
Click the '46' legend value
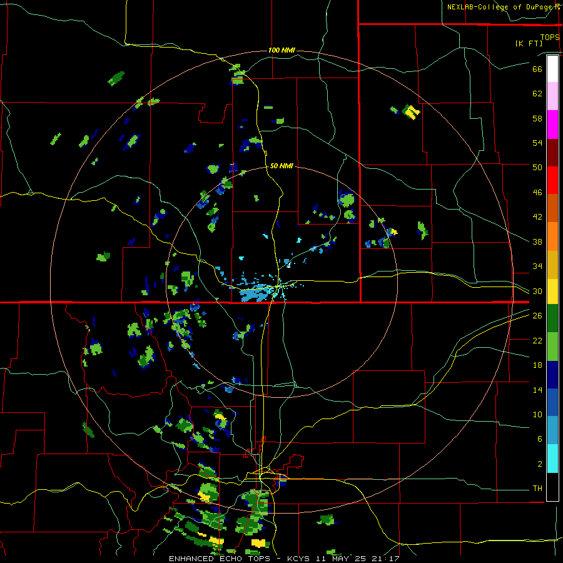coord(537,192)
